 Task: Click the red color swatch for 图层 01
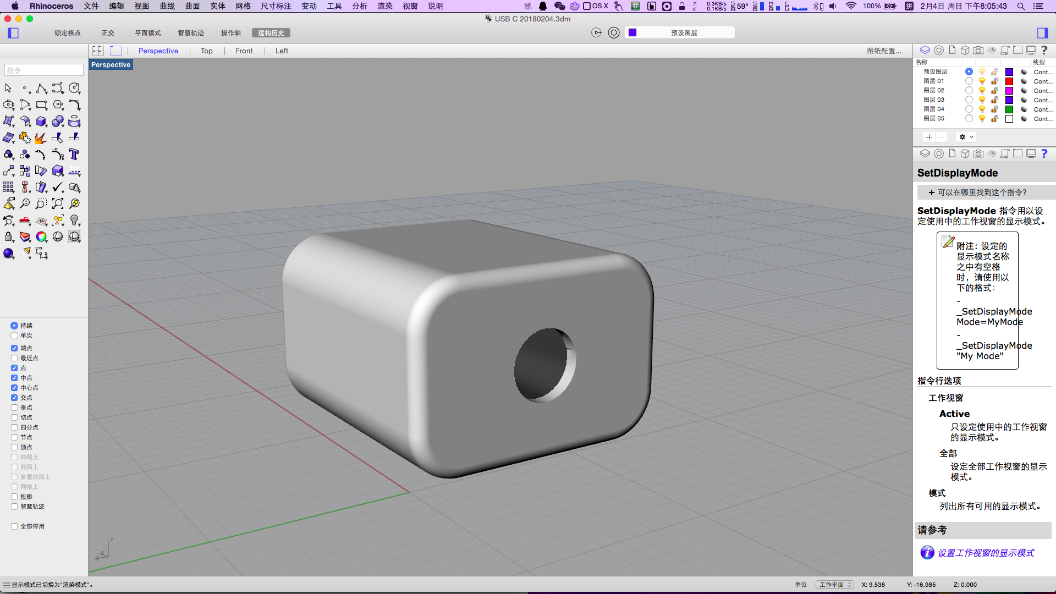[1009, 81]
